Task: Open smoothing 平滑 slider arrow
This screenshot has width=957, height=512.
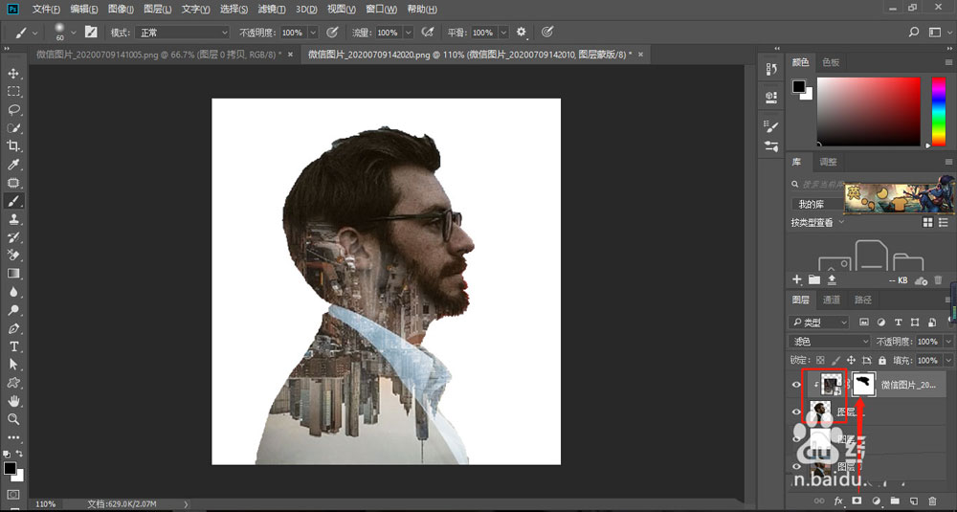Action: (x=503, y=33)
